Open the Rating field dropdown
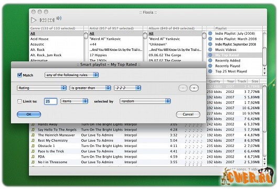 coord(41,88)
